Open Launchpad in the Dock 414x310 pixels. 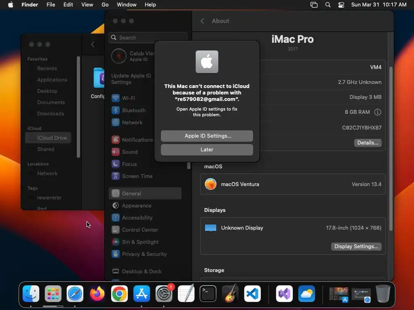click(x=53, y=294)
